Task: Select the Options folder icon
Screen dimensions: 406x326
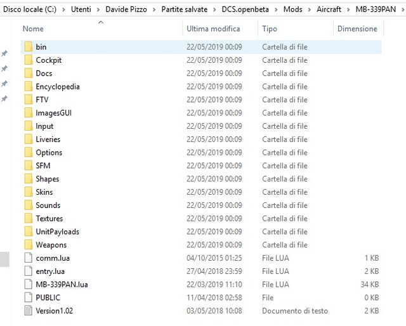Action: pyautogui.click(x=29, y=152)
